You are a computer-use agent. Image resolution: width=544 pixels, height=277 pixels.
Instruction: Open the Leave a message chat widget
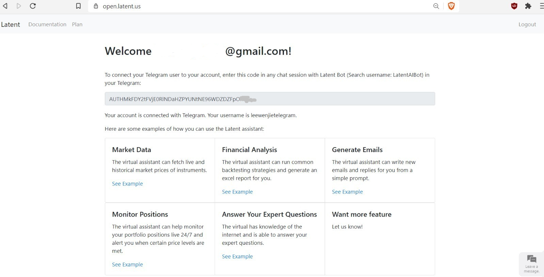(x=531, y=263)
